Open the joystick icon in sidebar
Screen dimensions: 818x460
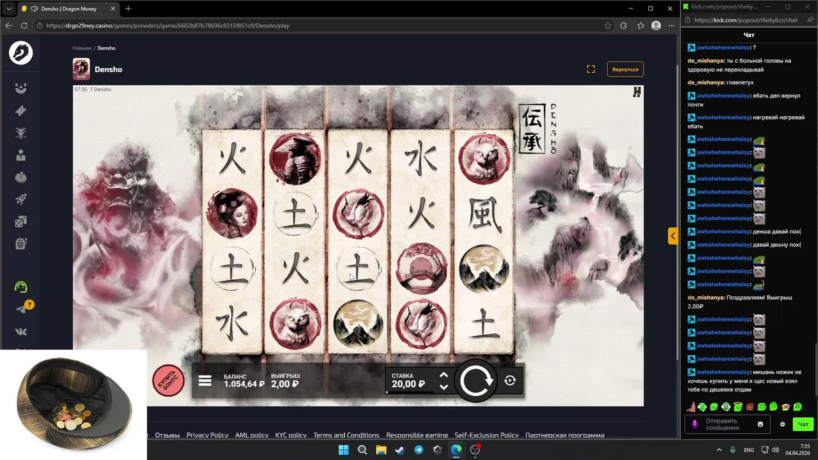point(21,178)
